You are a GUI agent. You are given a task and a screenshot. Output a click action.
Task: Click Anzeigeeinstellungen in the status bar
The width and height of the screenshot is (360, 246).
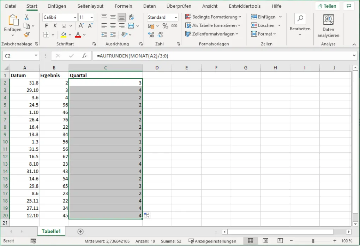[213, 241]
